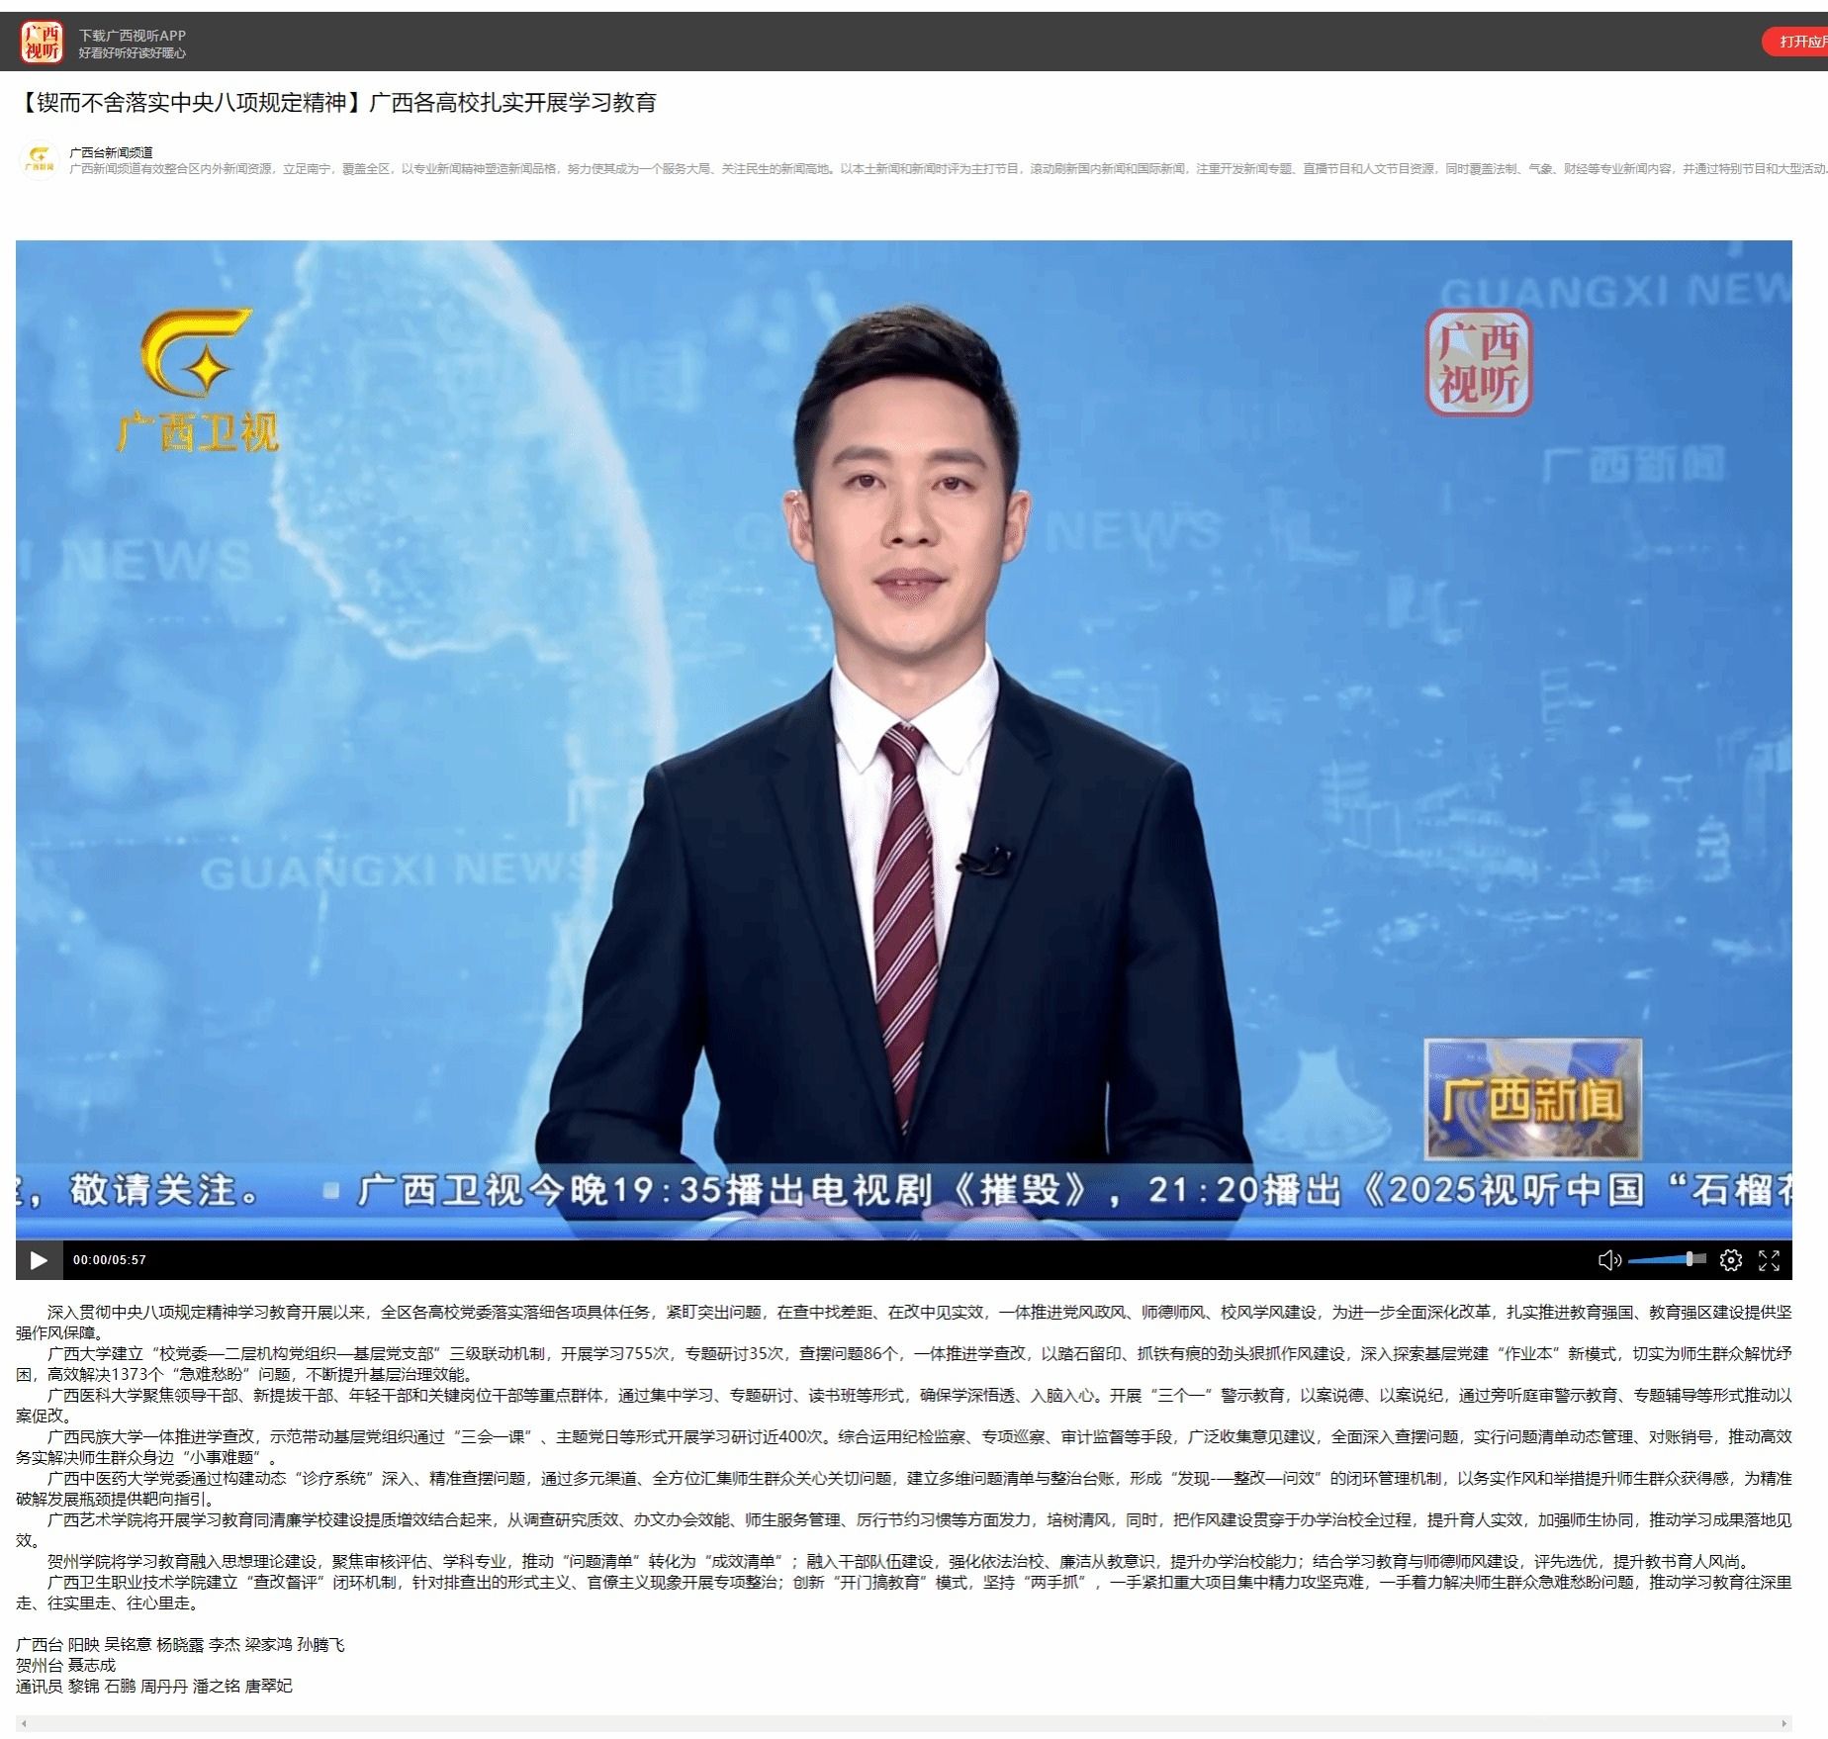Click the article headline about 中央八项规定精神

click(337, 103)
